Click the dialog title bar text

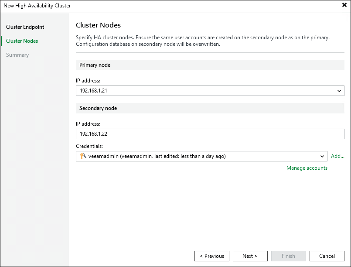[x=37, y=6]
